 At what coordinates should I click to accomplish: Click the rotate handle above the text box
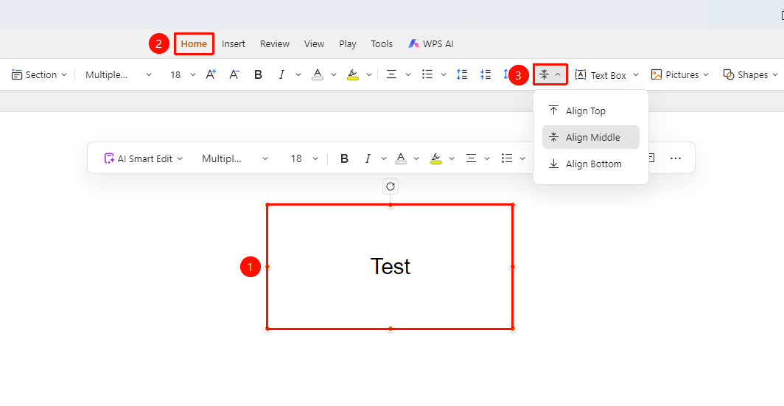coord(391,186)
